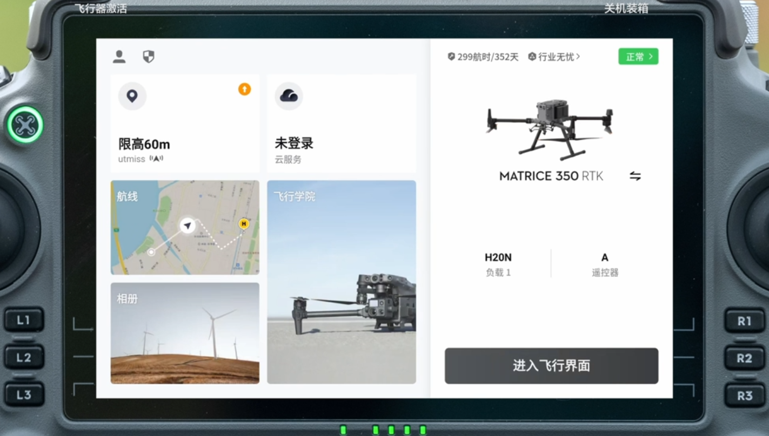769x436 pixels.
Task: Open the 299航时/352天 maintenance info
Action: coord(483,57)
